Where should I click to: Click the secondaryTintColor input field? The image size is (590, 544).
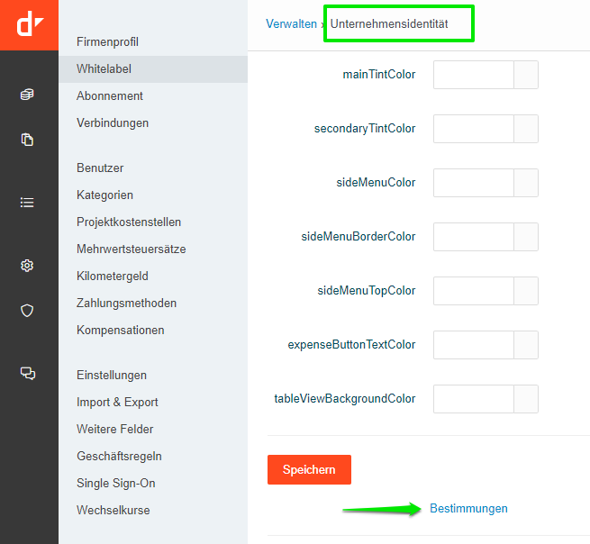473,129
